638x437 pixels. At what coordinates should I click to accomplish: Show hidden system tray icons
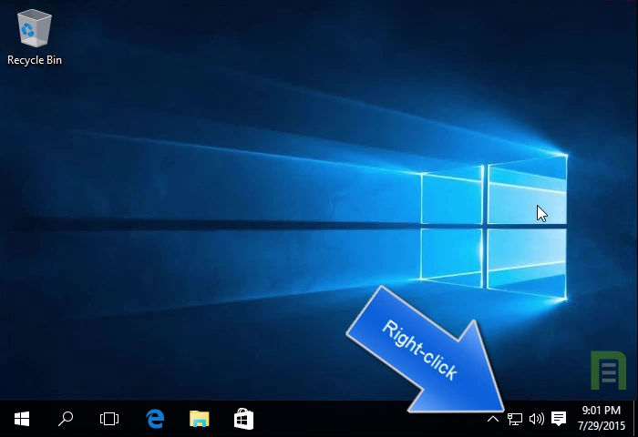493,419
